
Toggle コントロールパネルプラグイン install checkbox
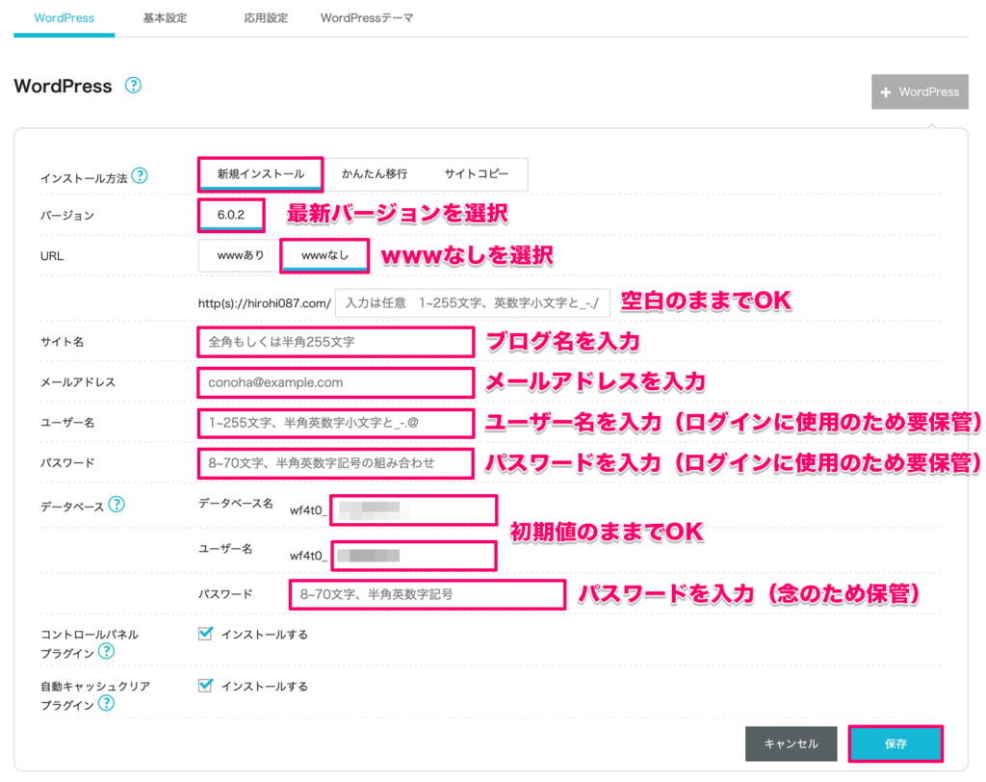click(x=205, y=634)
